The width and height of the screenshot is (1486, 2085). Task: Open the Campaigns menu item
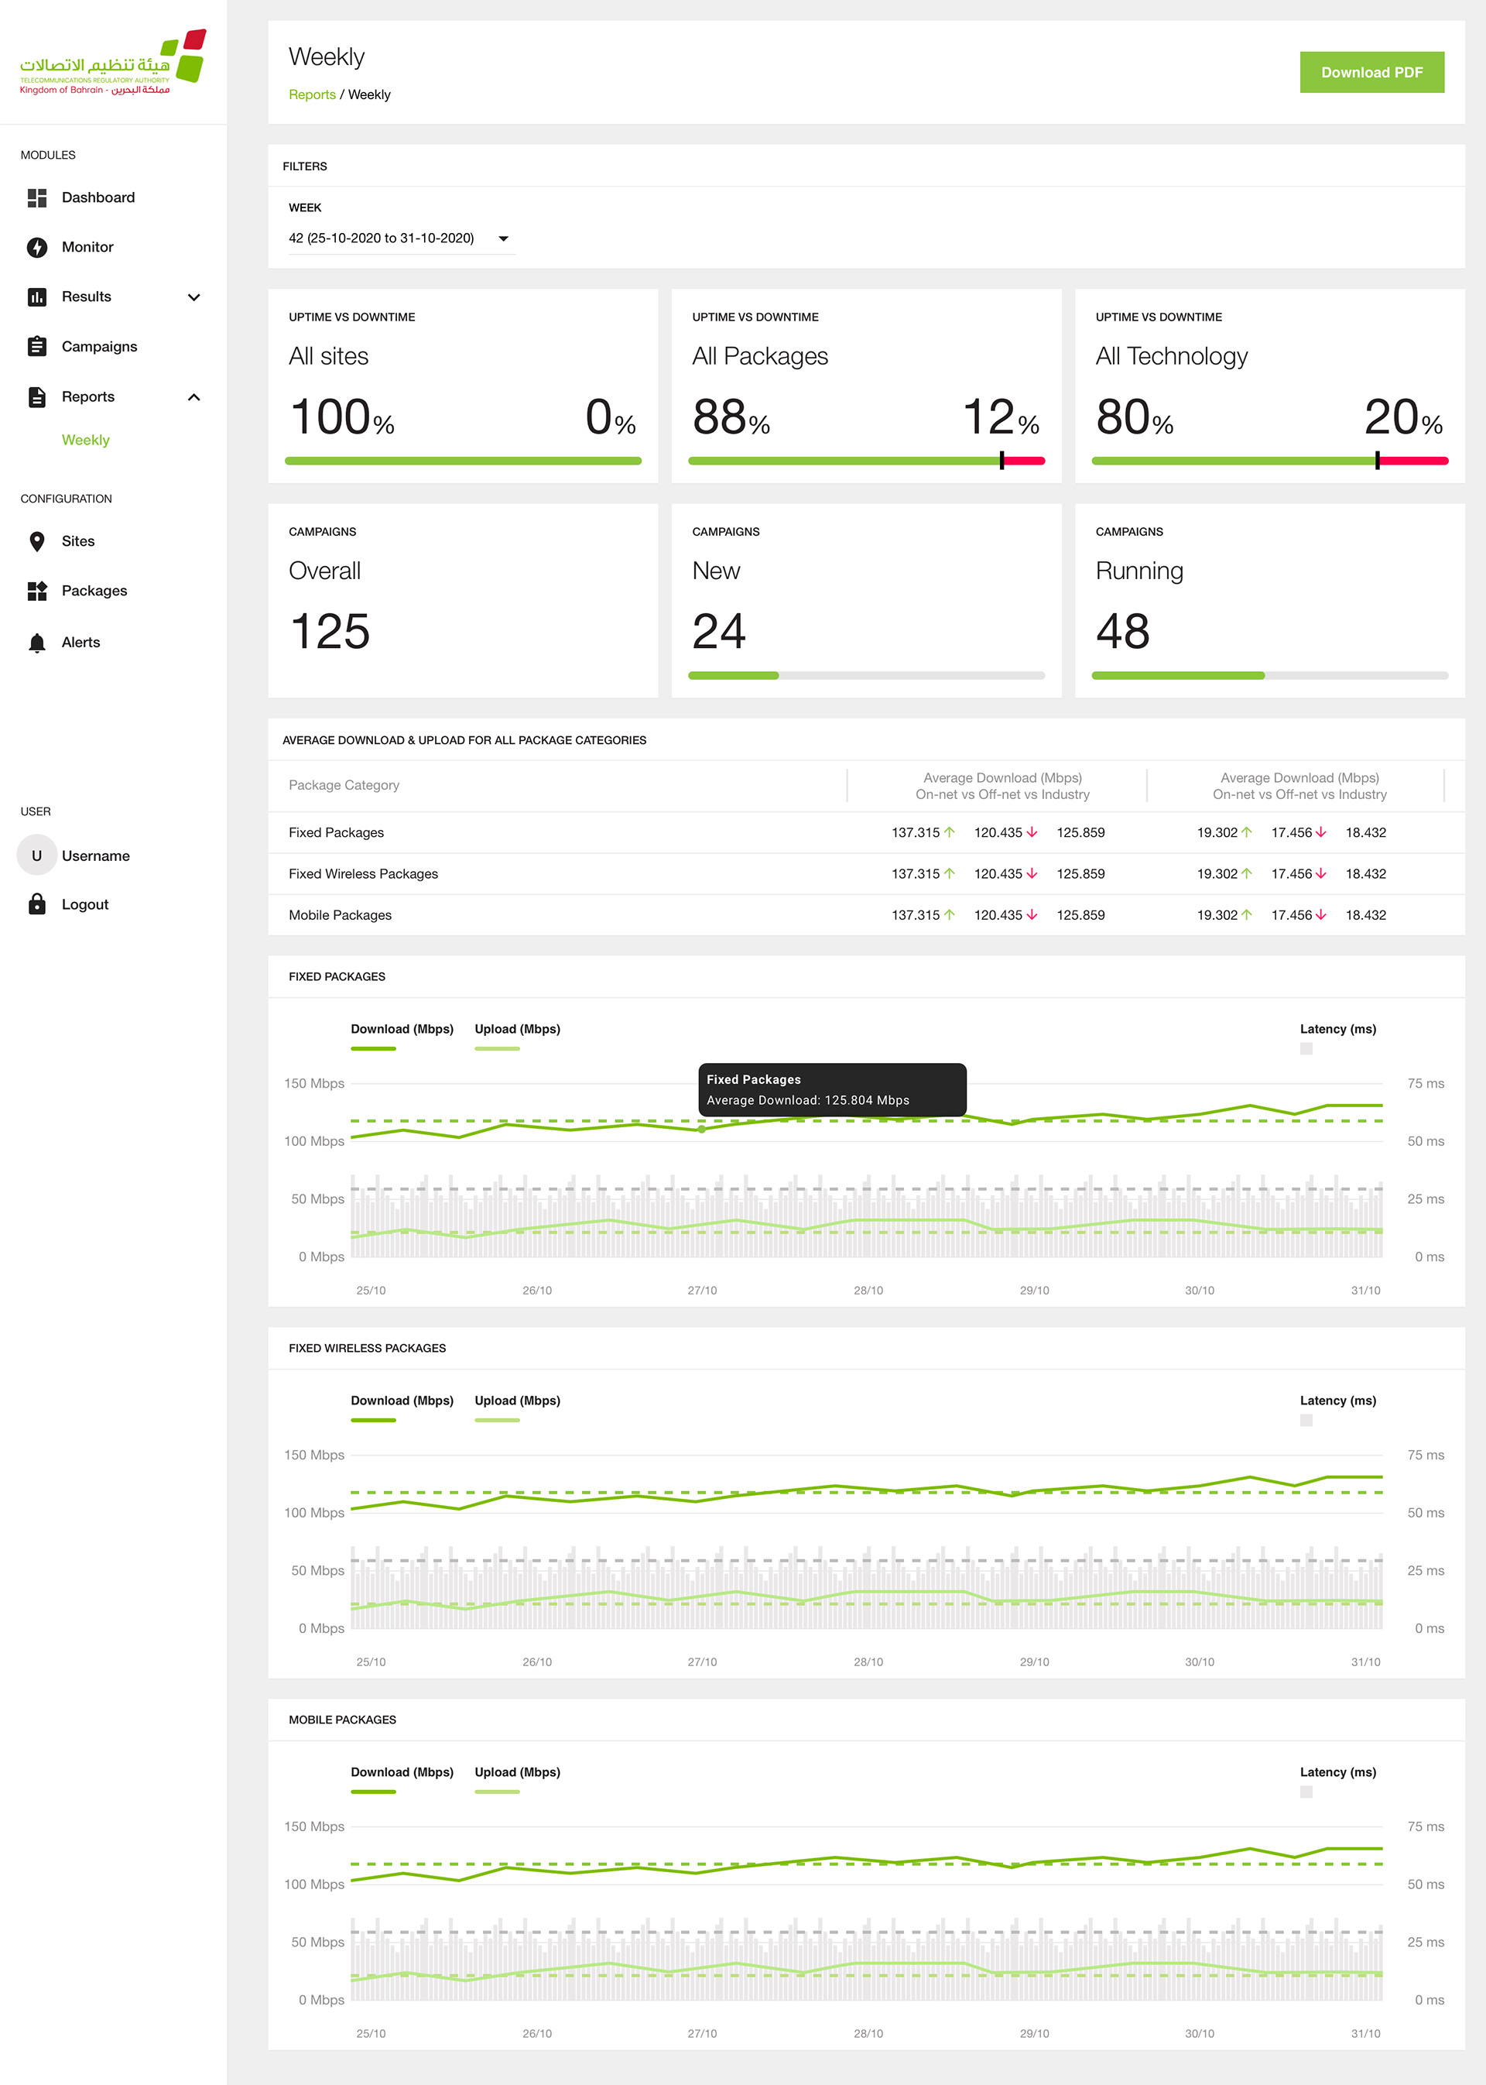[99, 346]
